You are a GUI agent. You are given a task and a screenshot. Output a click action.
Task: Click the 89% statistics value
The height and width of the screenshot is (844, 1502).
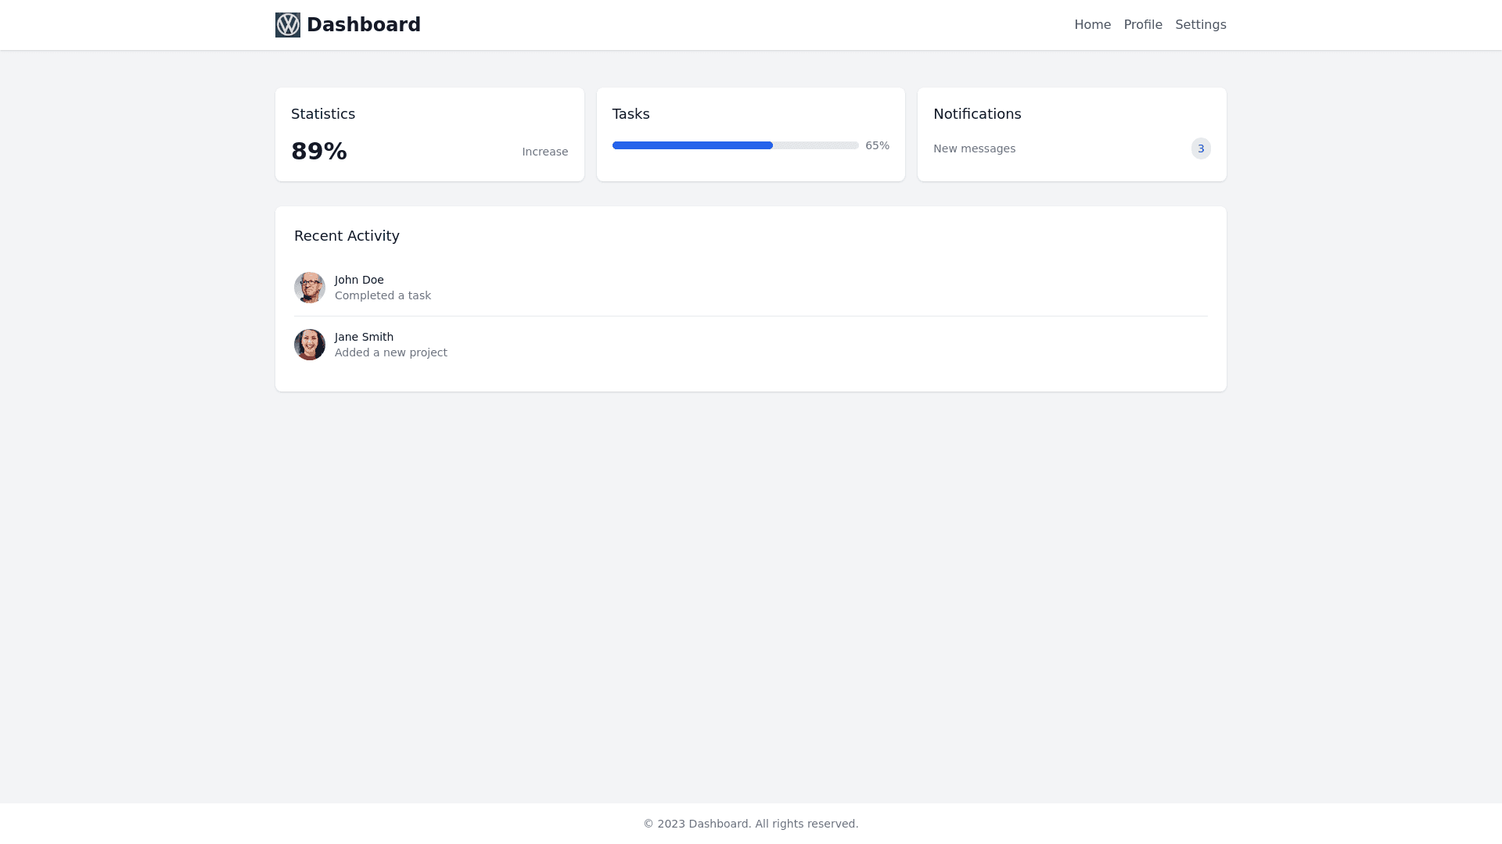pos(319,152)
